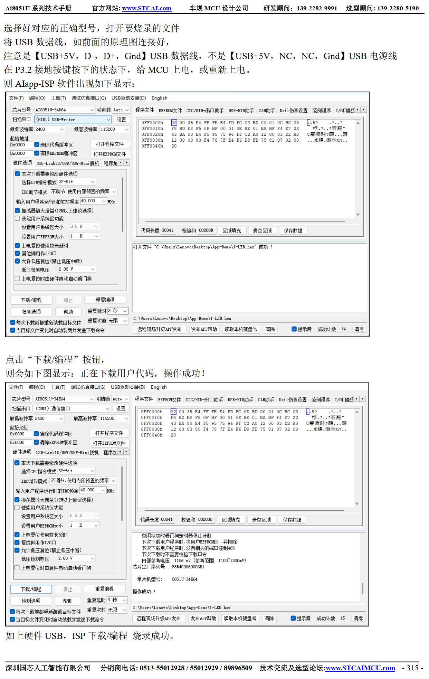The image size is (429, 679).
Task: Click hex view scroll-down arrow in second screenshot
Action: (x=357, y=504)
